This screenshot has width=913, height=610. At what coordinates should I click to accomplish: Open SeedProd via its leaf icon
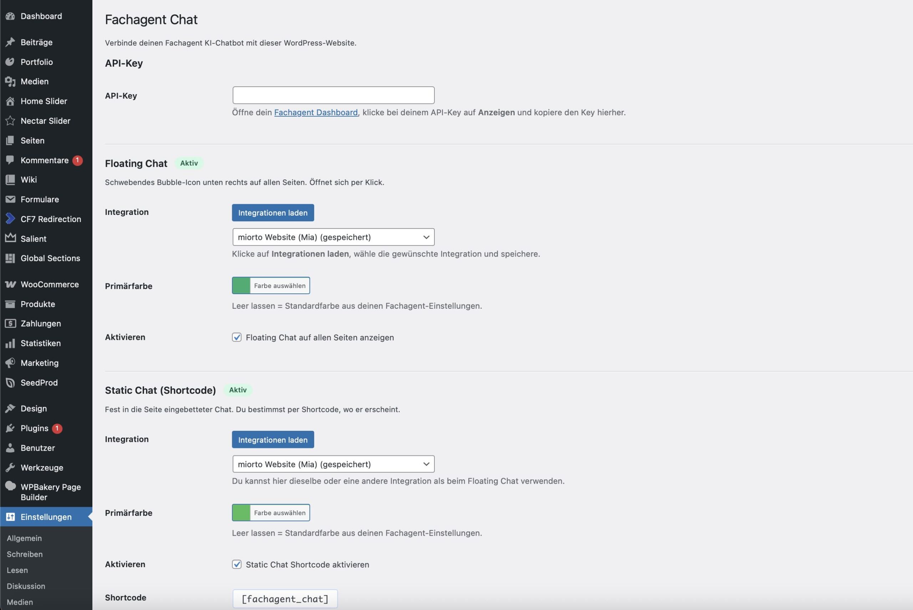click(10, 382)
